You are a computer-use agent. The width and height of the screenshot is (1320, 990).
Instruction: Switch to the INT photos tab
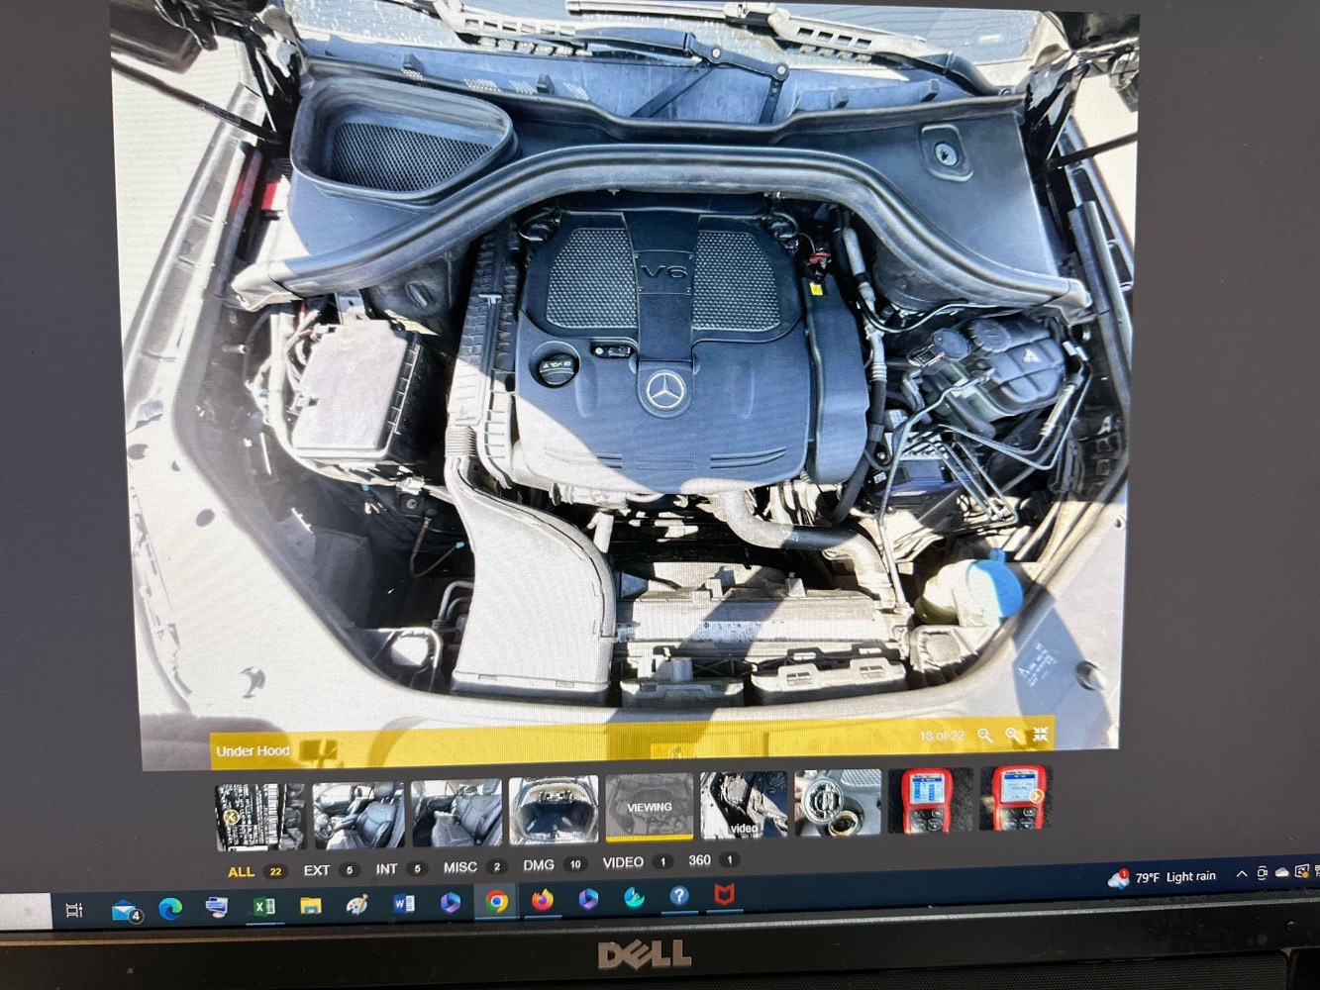[x=400, y=869]
